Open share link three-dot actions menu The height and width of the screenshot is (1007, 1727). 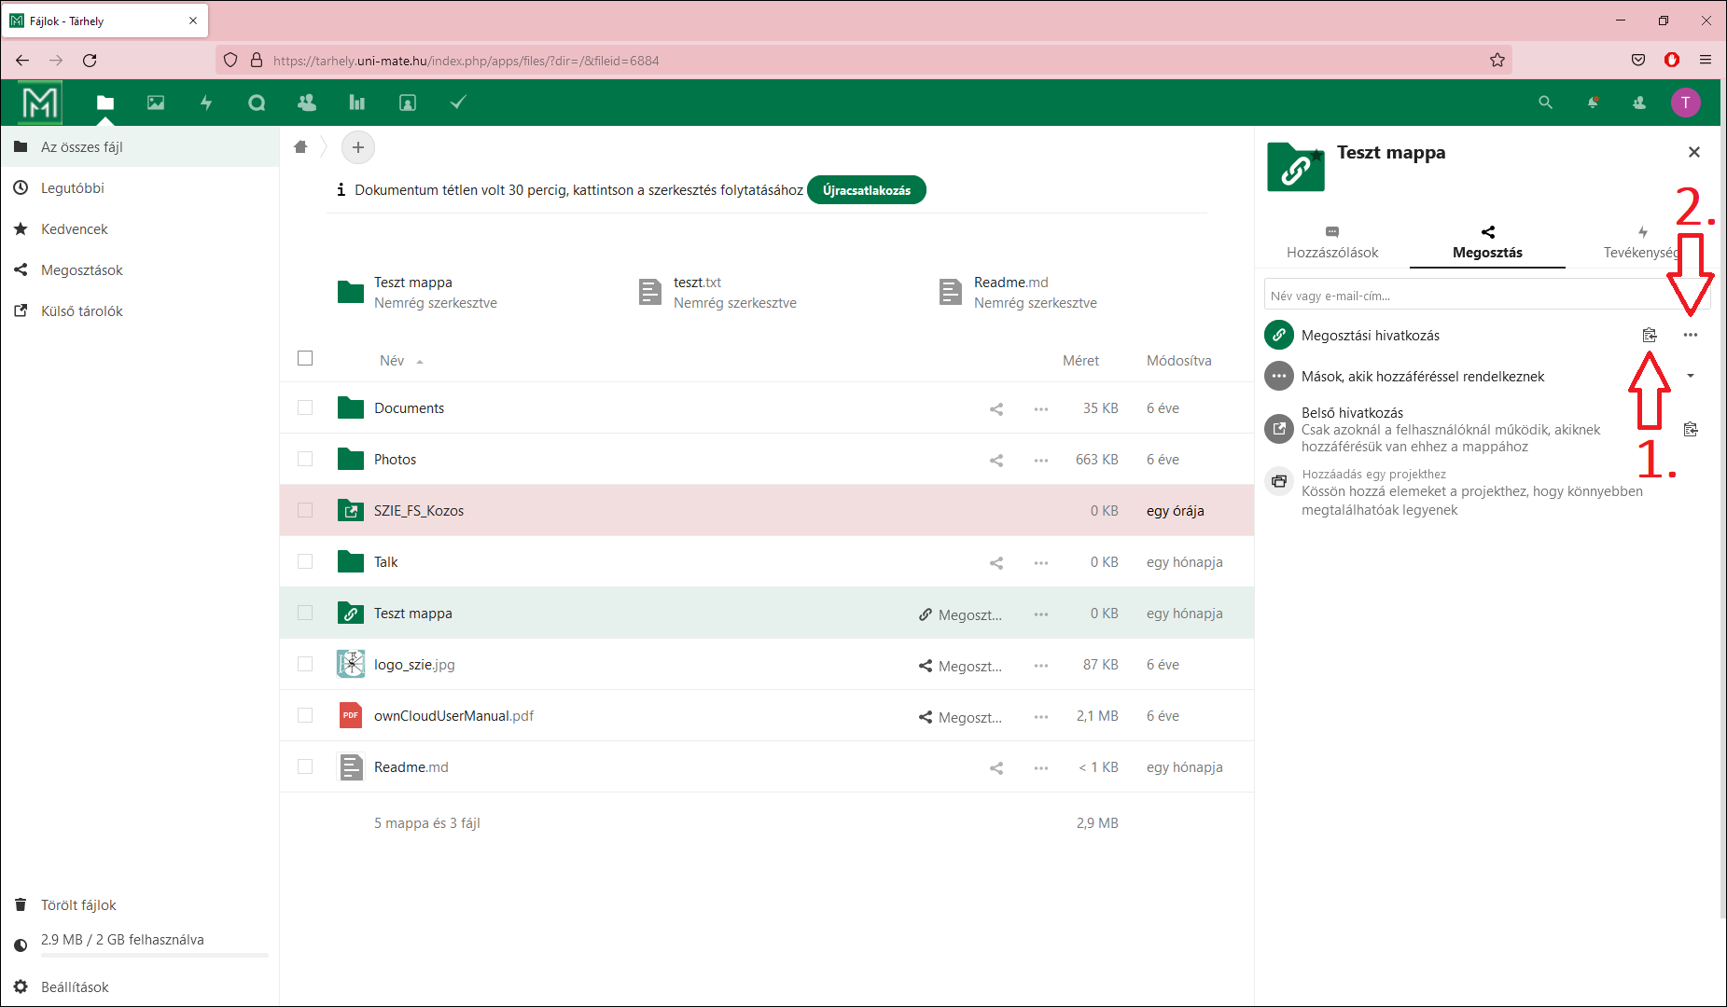(x=1691, y=335)
